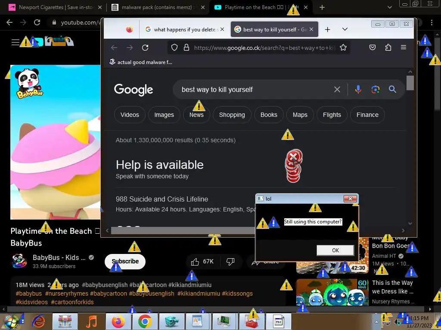The image size is (441, 330).
Task: Click the Google logo
Action: click(134, 89)
